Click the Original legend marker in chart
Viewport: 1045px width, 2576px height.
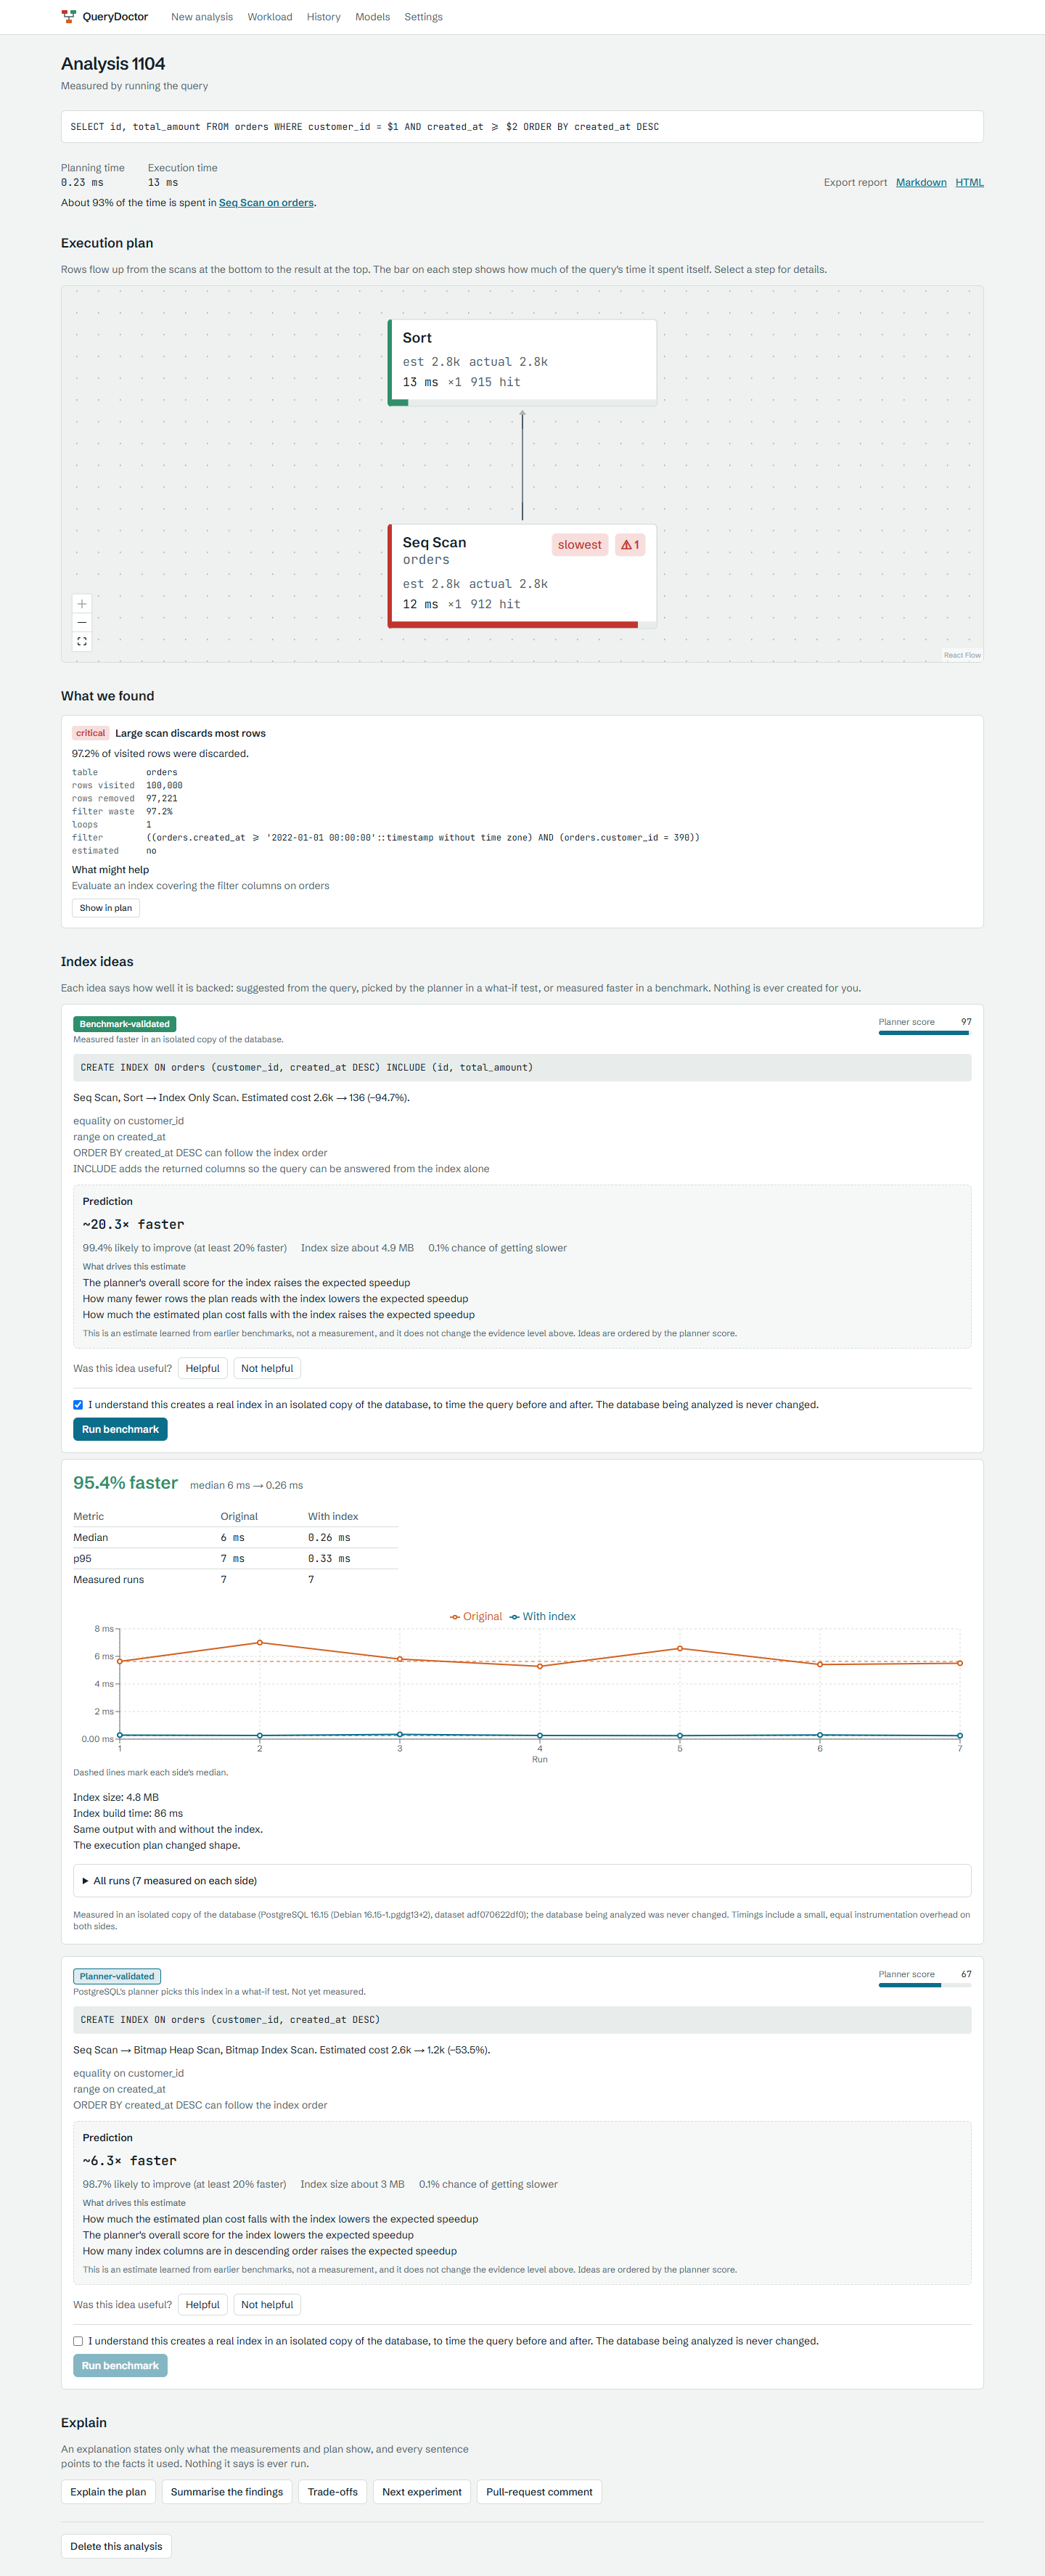point(455,1617)
